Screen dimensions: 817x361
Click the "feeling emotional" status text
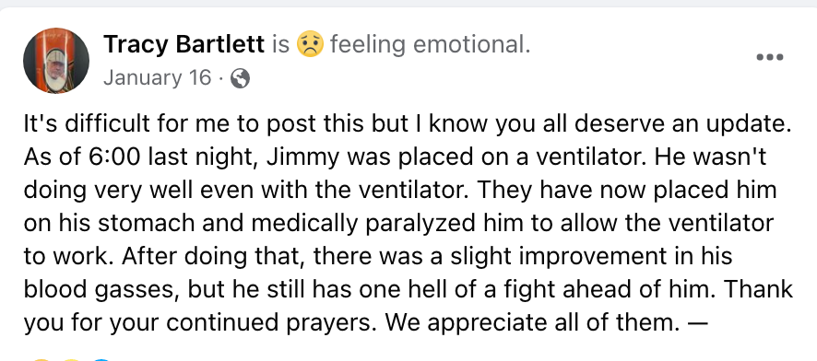(x=430, y=45)
